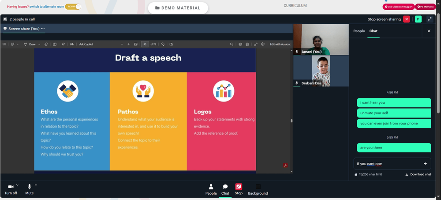Select the Screen share (You) tab
This screenshot has height=200, width=441.
(24, 28)
